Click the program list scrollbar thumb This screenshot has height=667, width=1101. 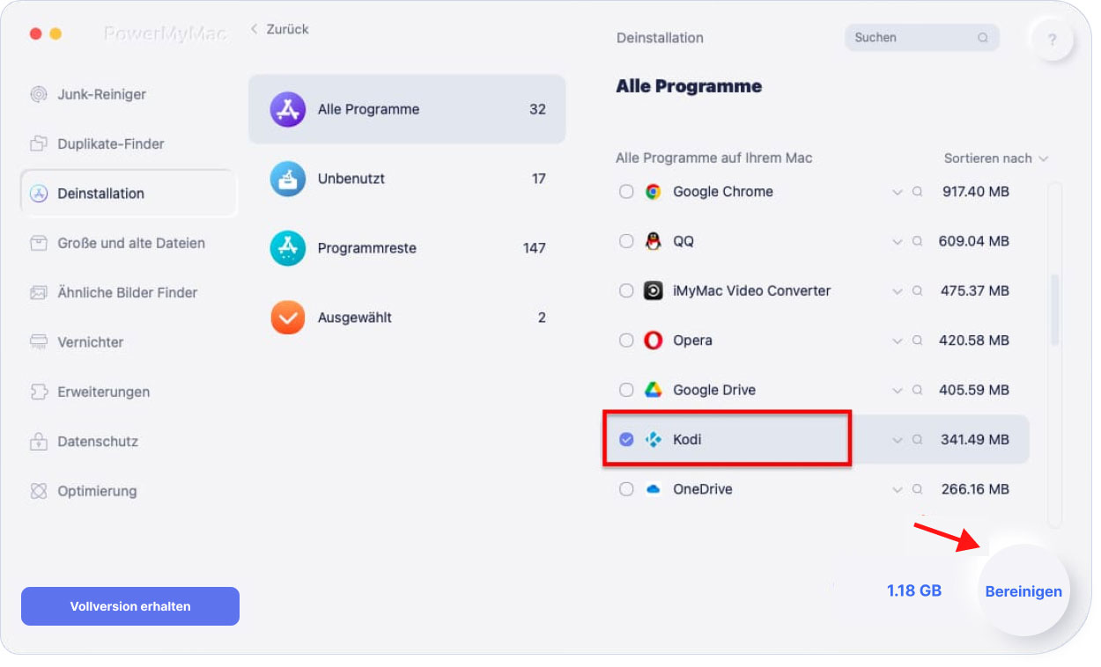pyautogui.click(x=1055, y=311)
